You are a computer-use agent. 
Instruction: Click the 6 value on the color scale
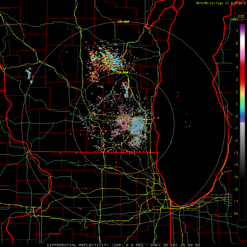pyautogui.click(x=237, y=43)
